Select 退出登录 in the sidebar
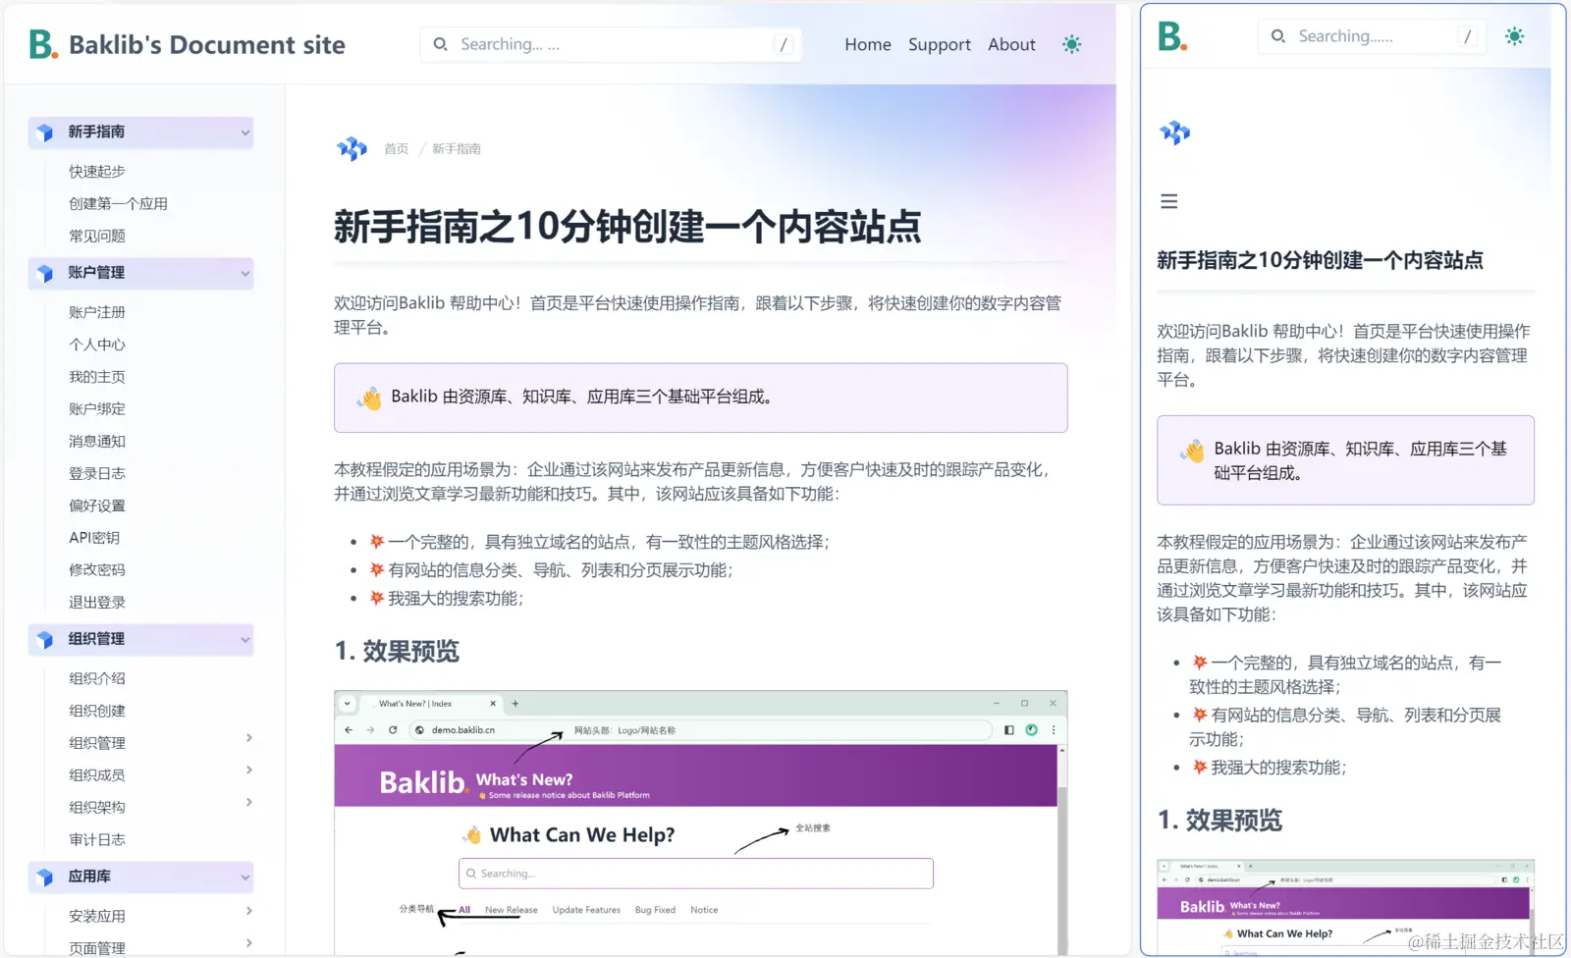Image resolution: width=1571 pixels, height=958 pixels. pyautogui.click(x=97, y=602)
